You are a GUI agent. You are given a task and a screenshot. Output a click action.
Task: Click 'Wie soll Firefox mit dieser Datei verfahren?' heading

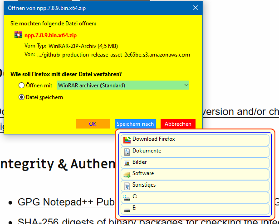(x=66, y=74)
